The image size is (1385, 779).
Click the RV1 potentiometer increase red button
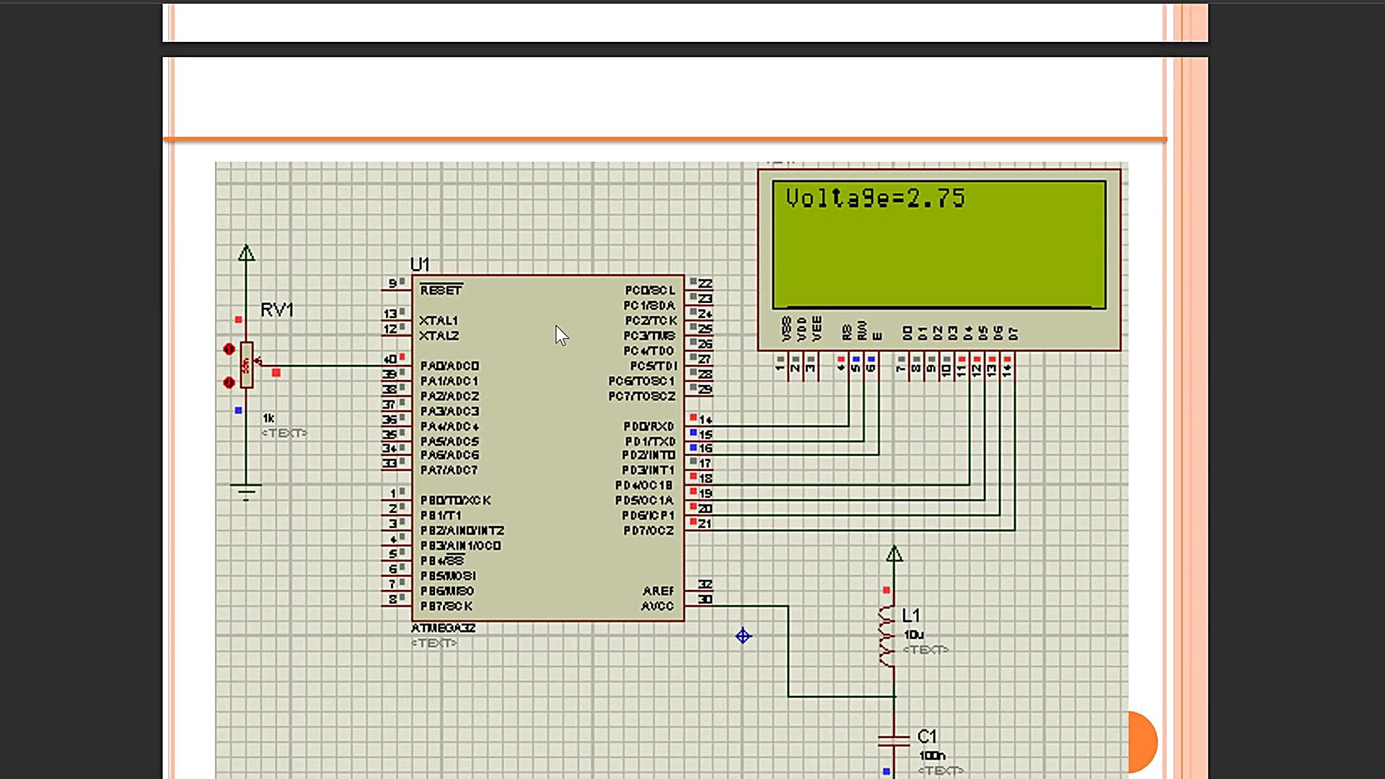click(x=229, y=349)
